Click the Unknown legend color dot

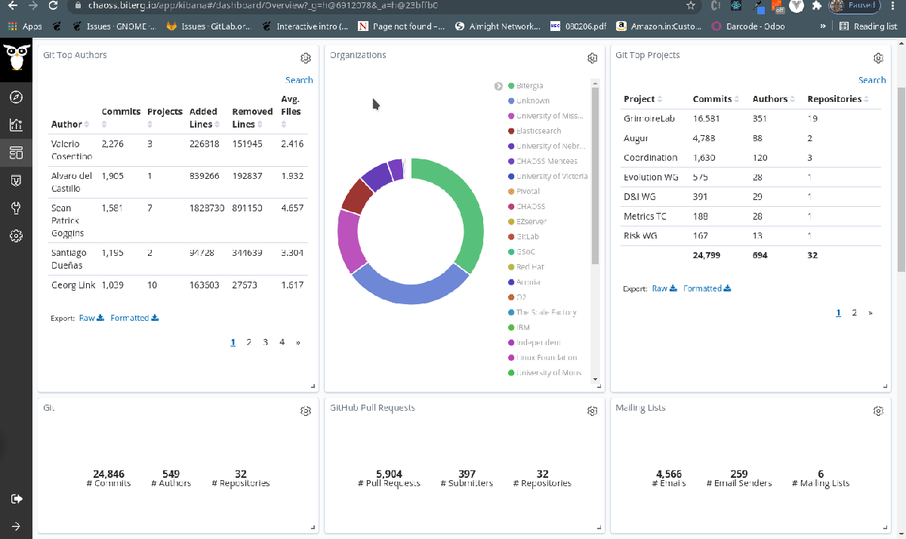click(511, 101)
